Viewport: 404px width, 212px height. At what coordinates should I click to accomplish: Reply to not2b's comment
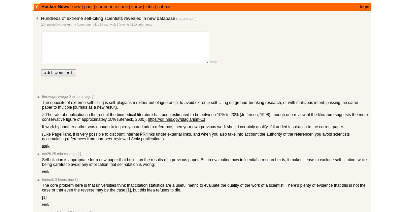coord(46,172)
